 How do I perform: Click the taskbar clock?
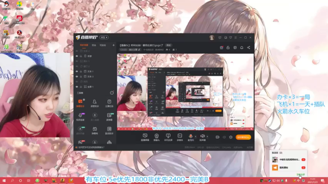pyautogui.click(x=312, y=180)
